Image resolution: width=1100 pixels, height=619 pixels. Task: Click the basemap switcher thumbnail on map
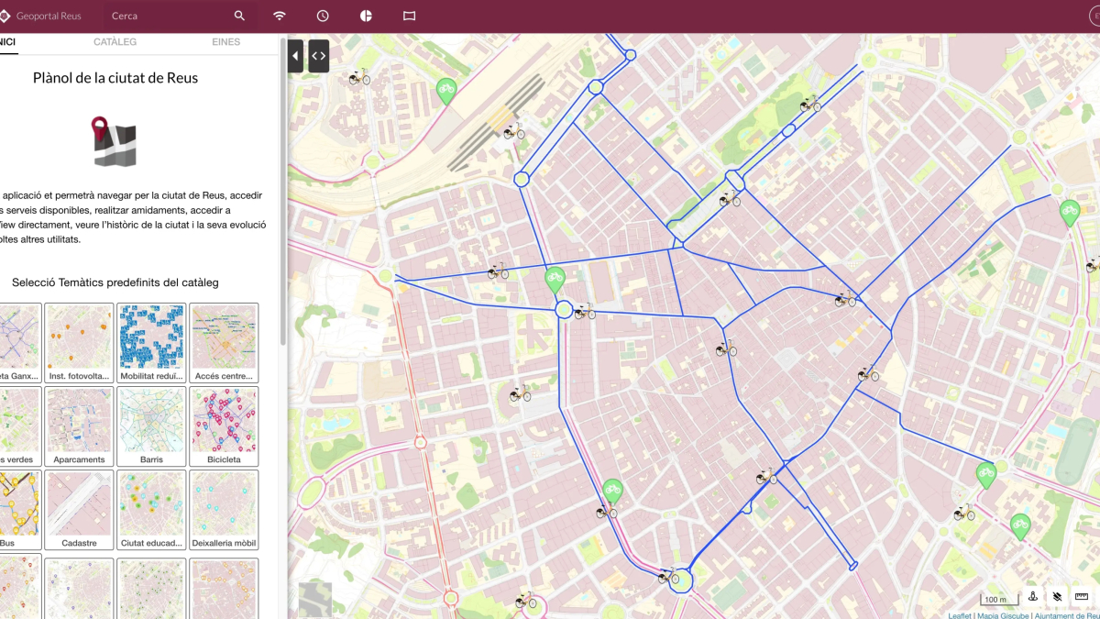click(x=315, y=599)
